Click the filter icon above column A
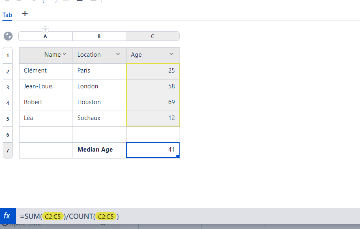Image resolution: width=360 pixels, height=229 pixels. 45,30
